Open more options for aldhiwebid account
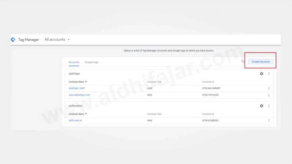Screen dimensions: 292x164 269,106
